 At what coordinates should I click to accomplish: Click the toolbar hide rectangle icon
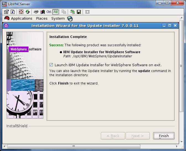(87, 12)
